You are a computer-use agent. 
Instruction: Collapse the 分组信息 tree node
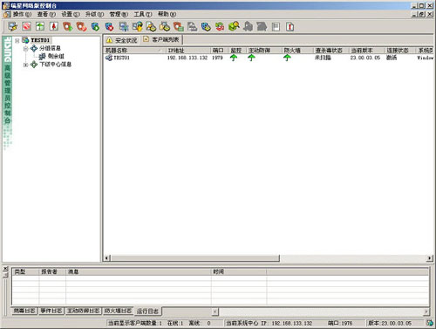(x=25, y=49)
